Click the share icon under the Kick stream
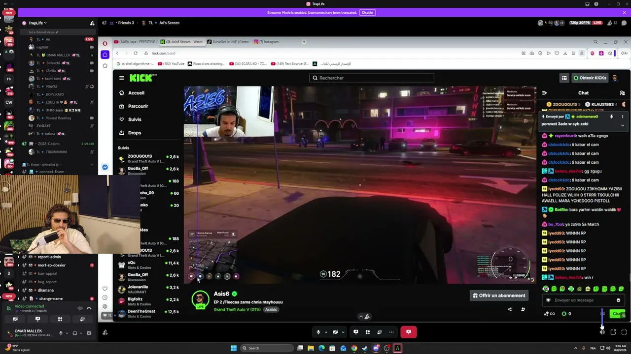The image size is (631, 354). click(x=510, y=309)
